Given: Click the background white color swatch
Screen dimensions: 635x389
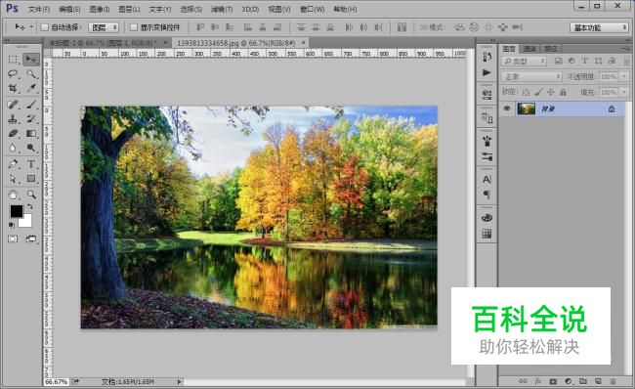Looking at the screenshot, I should pos(26,222).
